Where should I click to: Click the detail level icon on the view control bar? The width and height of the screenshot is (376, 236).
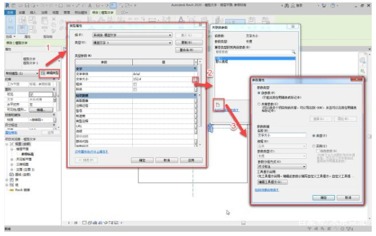85,223
